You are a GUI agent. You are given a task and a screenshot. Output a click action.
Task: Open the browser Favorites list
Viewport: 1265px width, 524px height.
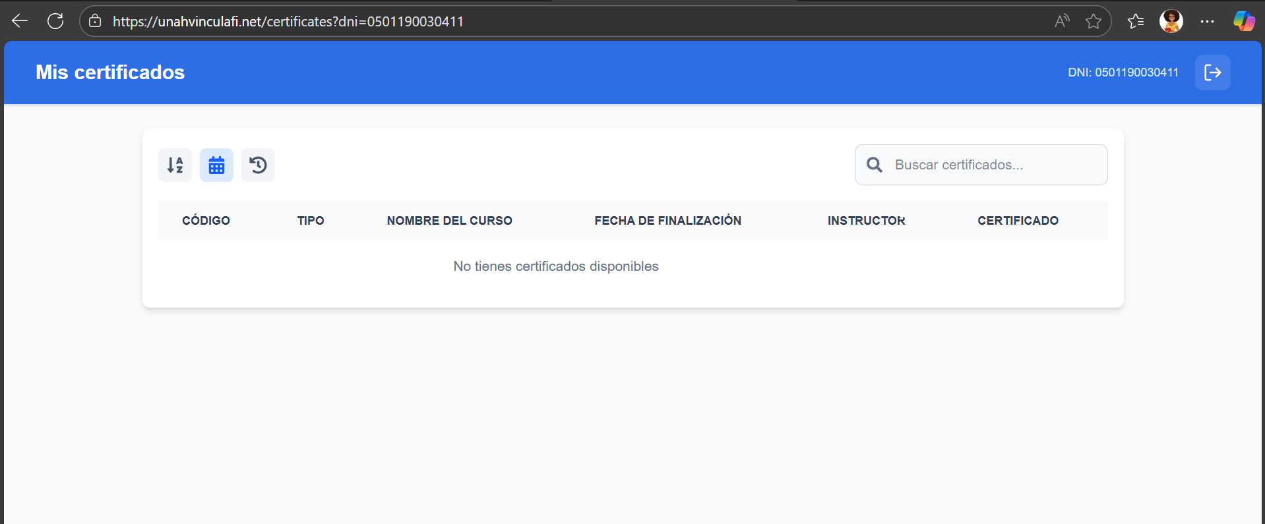(x=1136, y=21)
